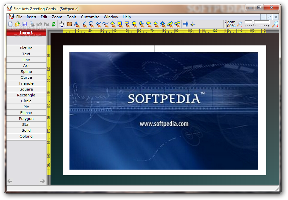Select the hand pointer tool
The height and width of the screenshot is (200, 288).
pos(62,24)
